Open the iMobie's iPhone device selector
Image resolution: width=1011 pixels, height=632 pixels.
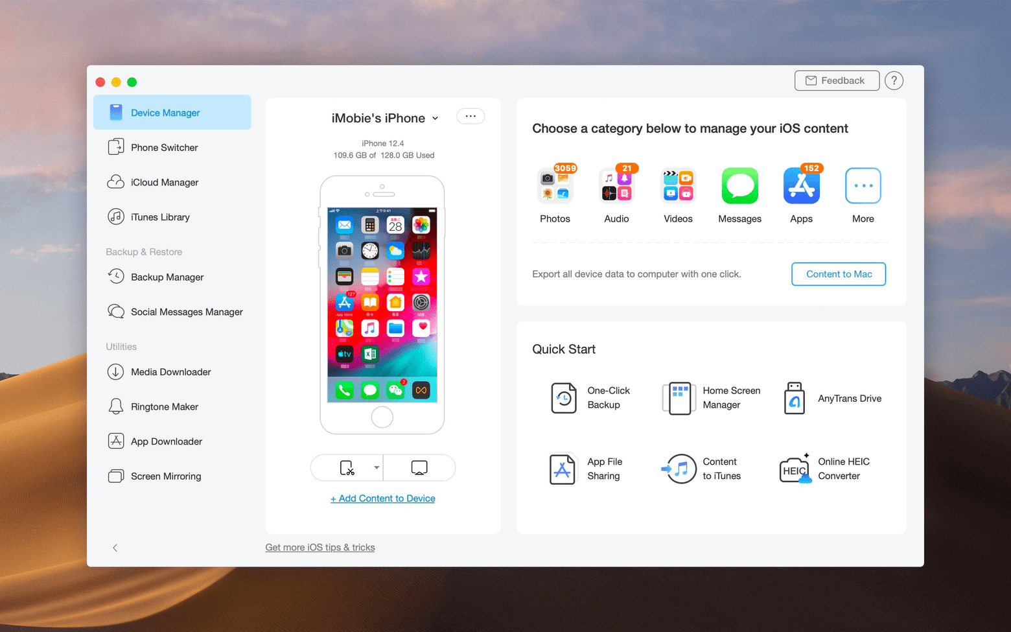tap(384, 118)
